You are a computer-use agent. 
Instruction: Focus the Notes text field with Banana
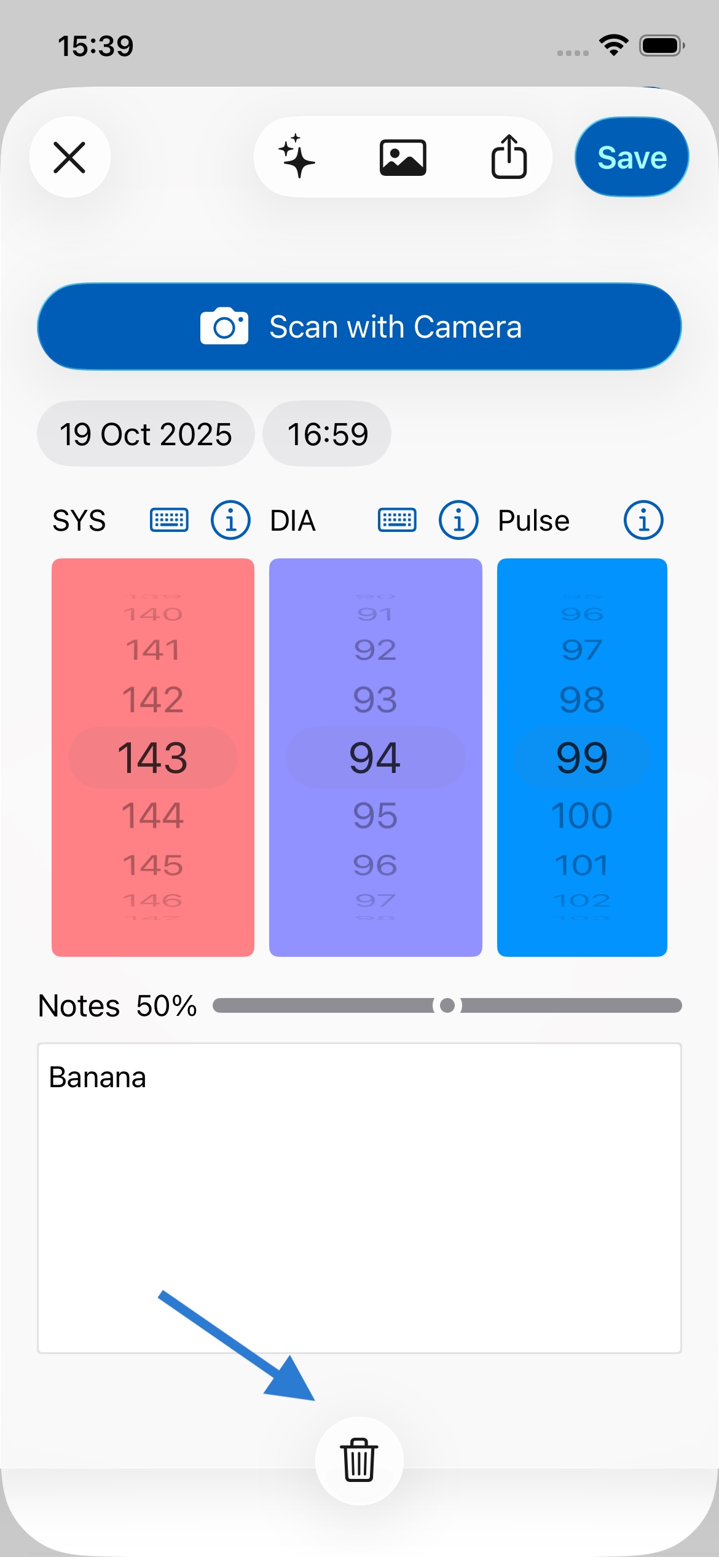click(x=359, y=1197)
